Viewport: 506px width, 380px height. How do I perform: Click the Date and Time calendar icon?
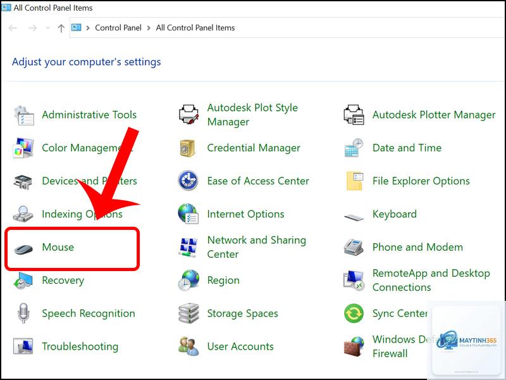click(x=354, y=148)
